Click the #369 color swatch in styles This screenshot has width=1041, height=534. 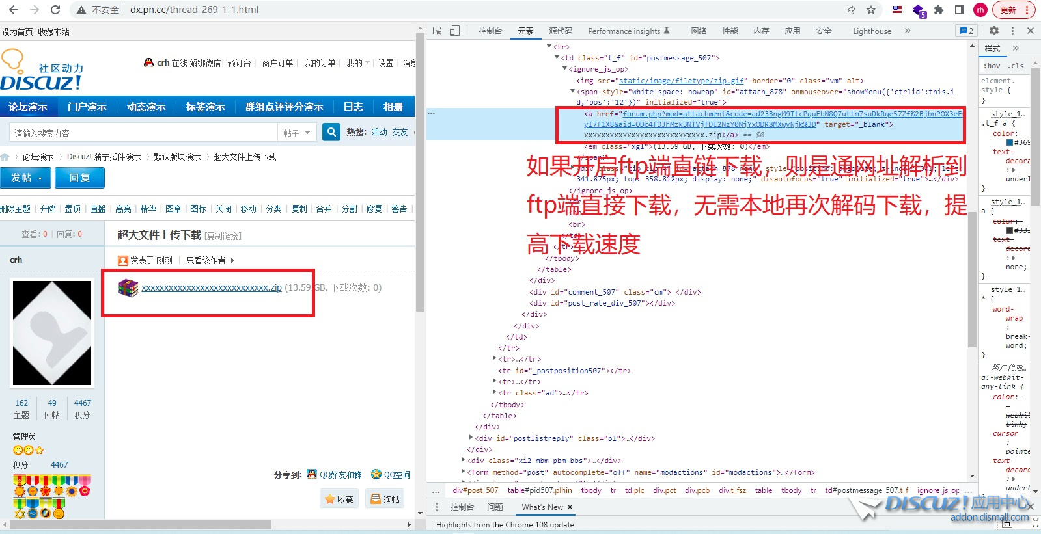1010,142
